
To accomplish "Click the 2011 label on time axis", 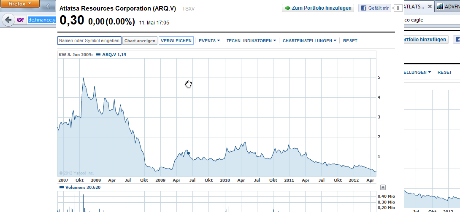I will (x=290, y=180).
